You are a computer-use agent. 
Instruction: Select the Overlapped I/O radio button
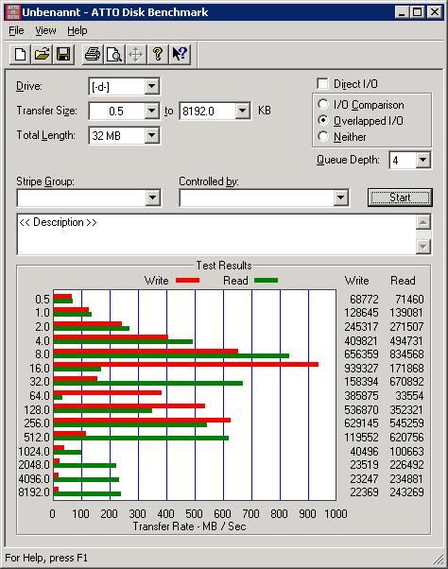[x=323, y=120]
